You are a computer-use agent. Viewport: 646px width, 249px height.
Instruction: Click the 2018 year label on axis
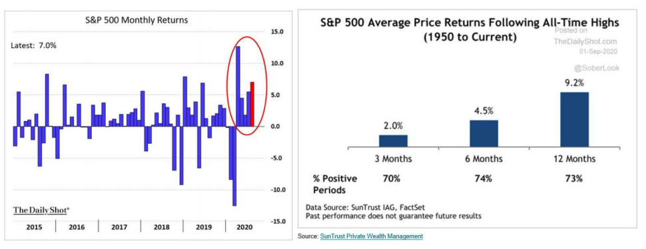pos(161,227)
